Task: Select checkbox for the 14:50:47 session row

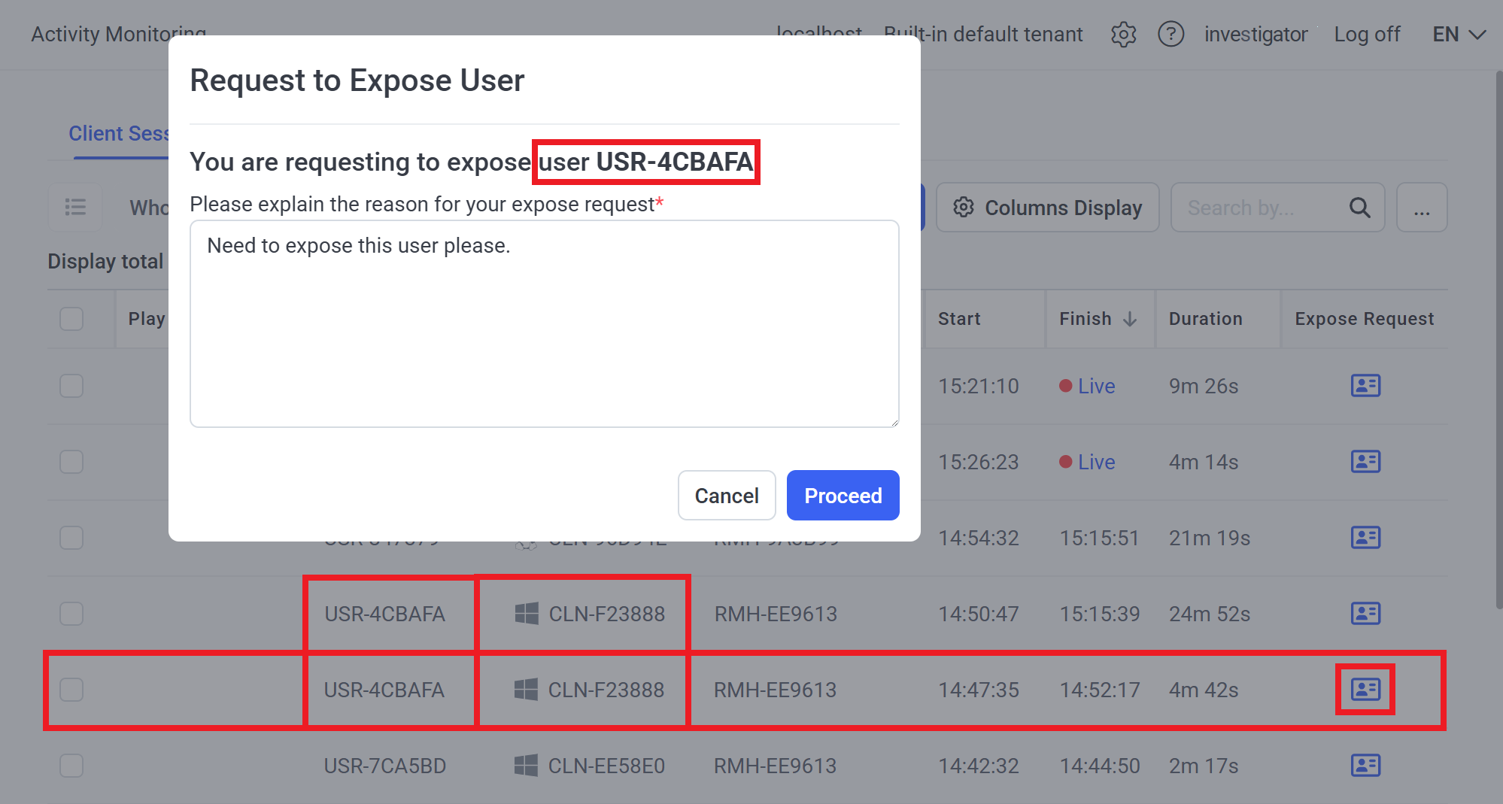Action: coord(71,614)
